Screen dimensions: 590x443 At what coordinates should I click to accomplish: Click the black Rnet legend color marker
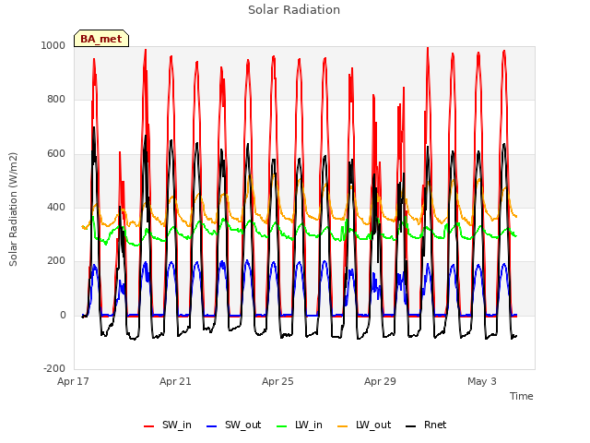tap(411, 426)
